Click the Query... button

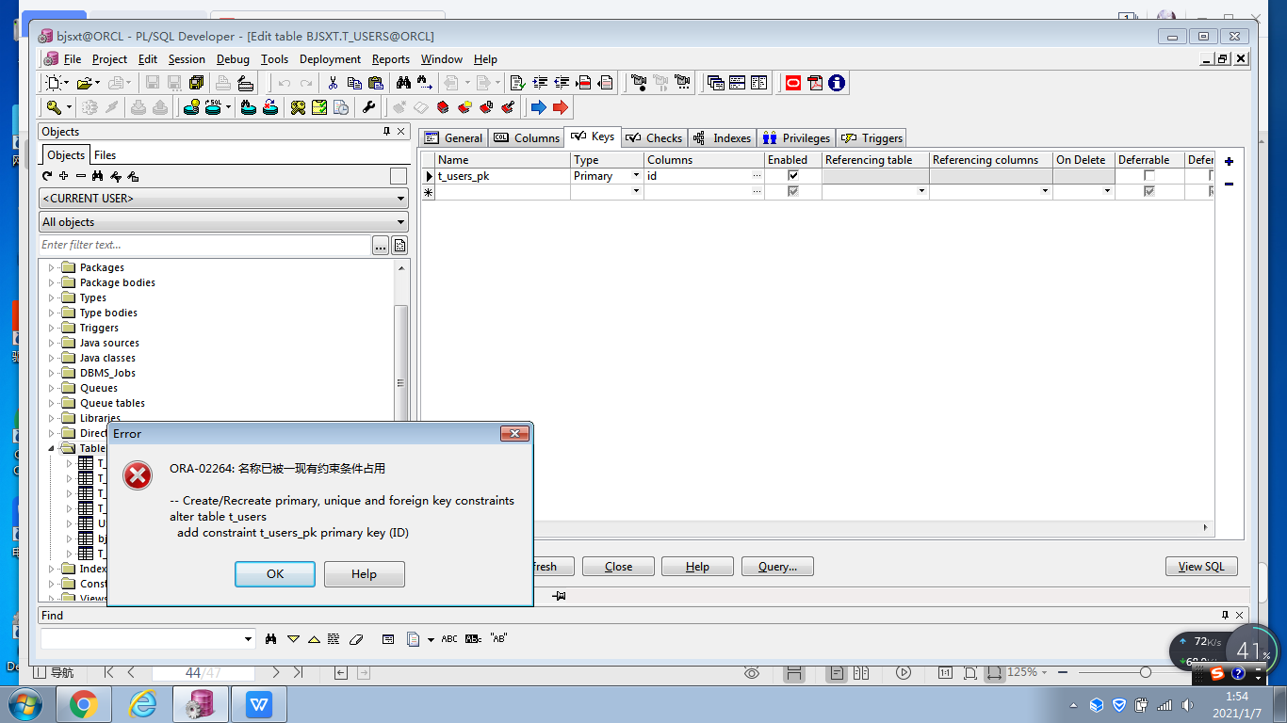coord(777,566)
